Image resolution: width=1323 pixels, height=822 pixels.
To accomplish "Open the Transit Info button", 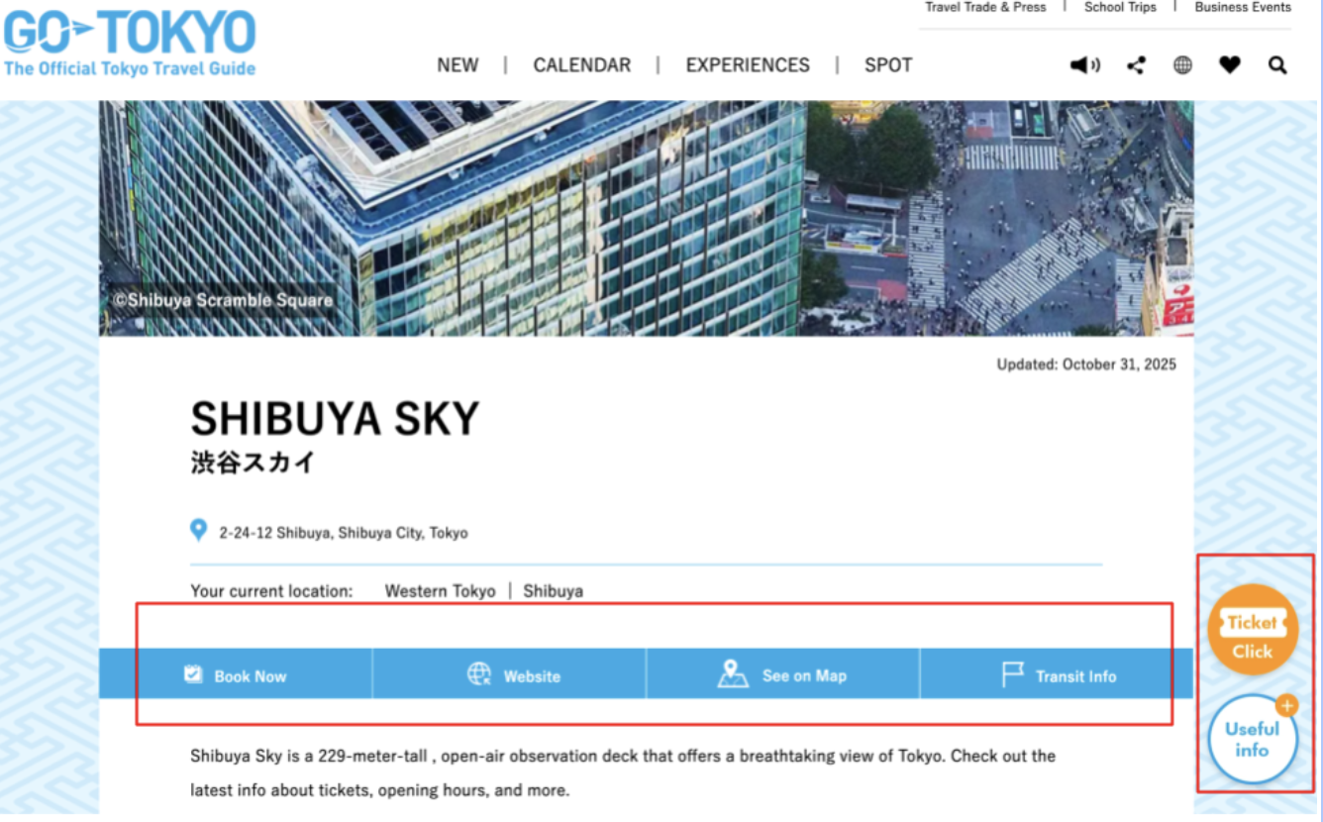I will [1057, 674].
